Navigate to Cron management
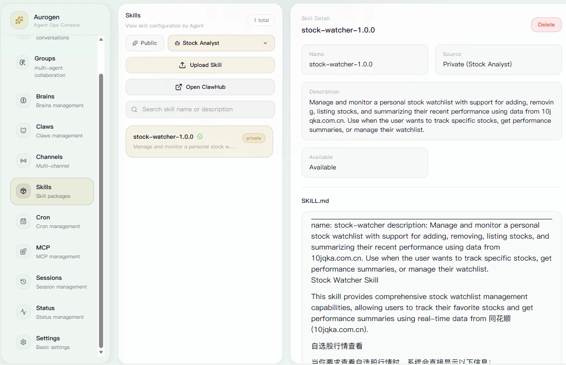This screenshot has width=566, height=365. [52, 222]
